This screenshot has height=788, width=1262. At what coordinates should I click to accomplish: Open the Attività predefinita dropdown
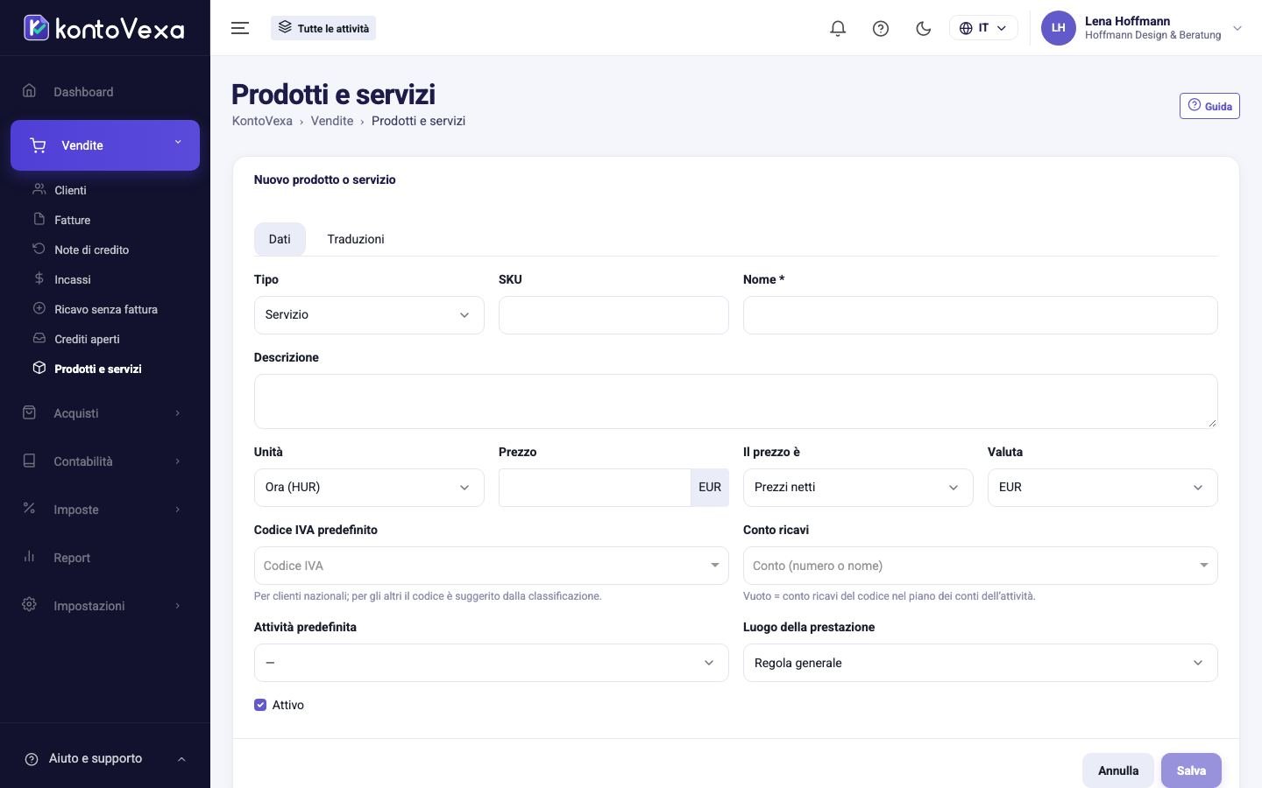coord(492,663)
